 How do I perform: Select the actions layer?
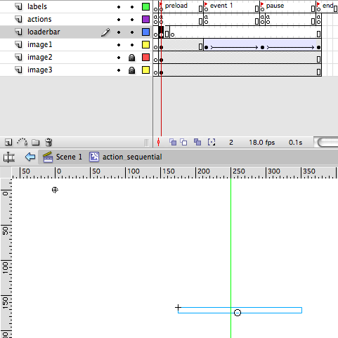point(76,19)
